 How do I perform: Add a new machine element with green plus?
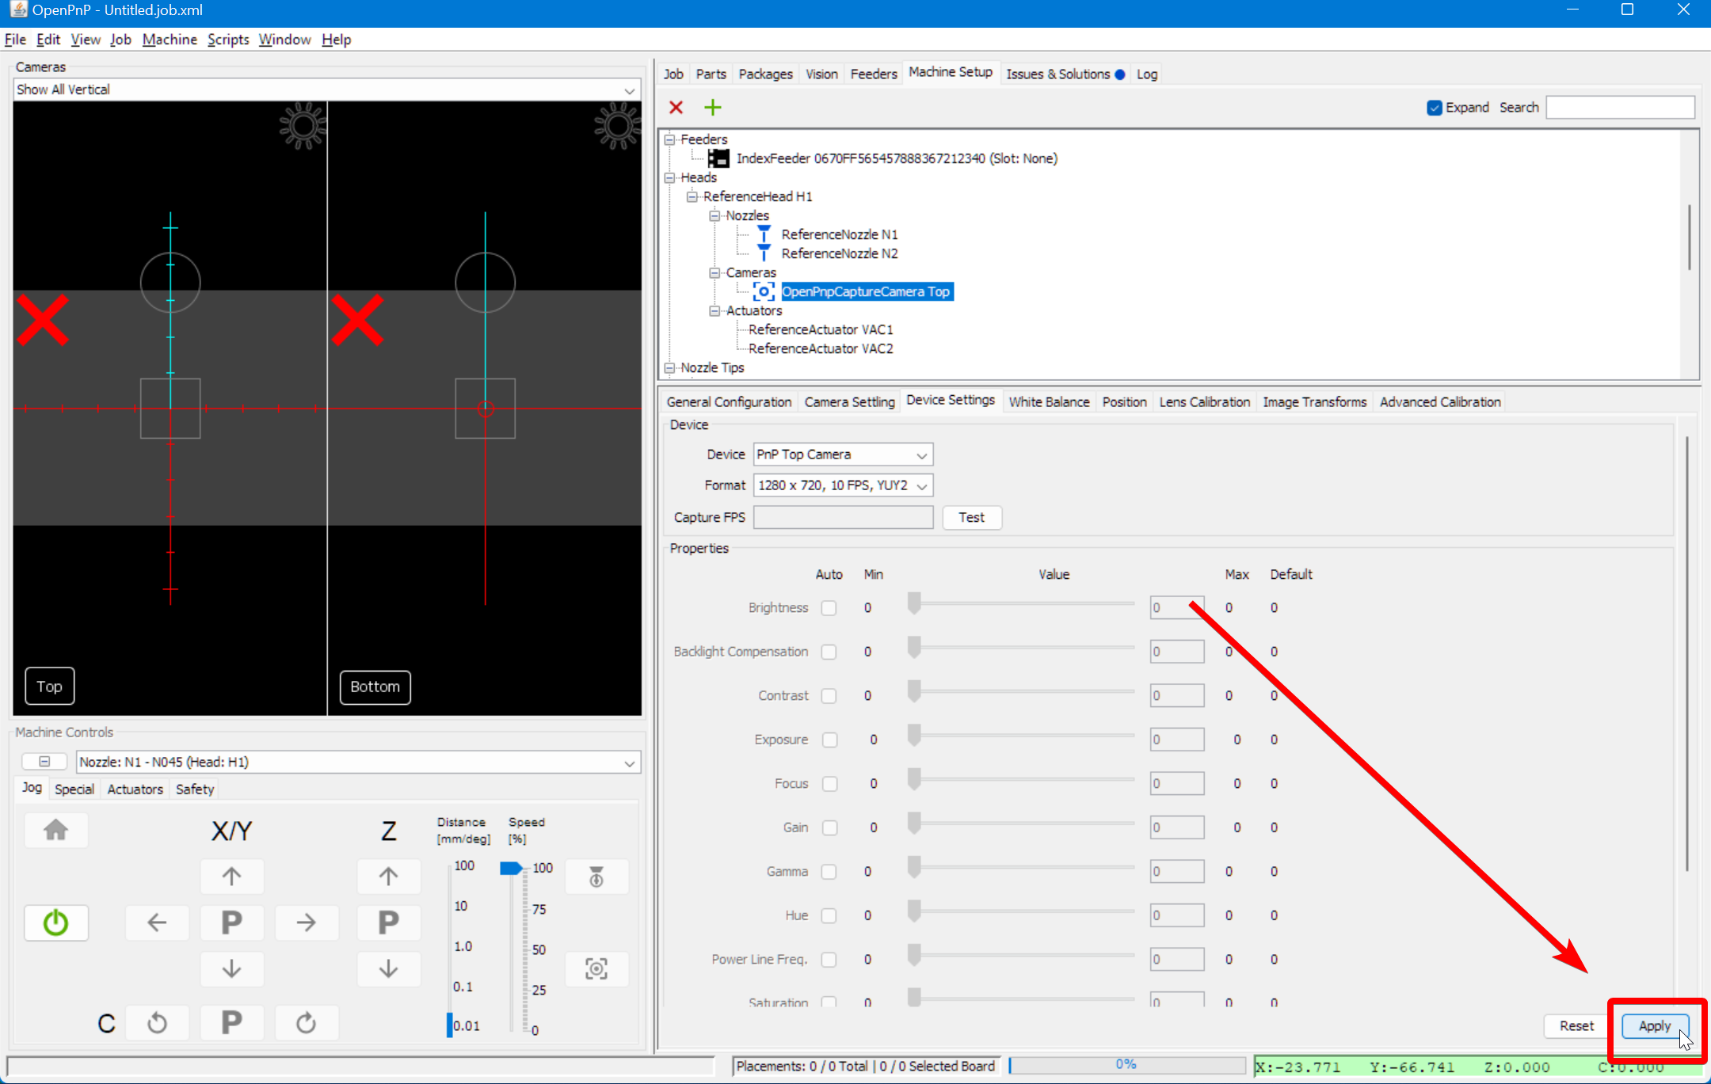coord(712,107)
